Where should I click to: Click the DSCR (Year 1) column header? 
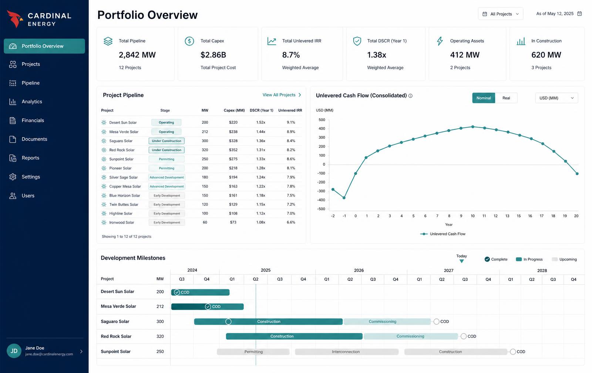[262, 111]
